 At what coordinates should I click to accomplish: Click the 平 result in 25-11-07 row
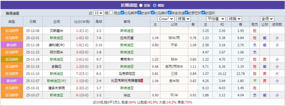coord(255,81)
